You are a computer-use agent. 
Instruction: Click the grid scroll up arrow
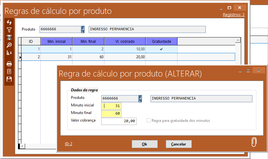click(x=238, y=40)
